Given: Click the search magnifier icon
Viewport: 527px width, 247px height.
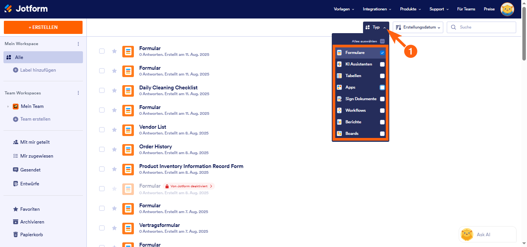Looking at the screenshot, I should (453, 27).
